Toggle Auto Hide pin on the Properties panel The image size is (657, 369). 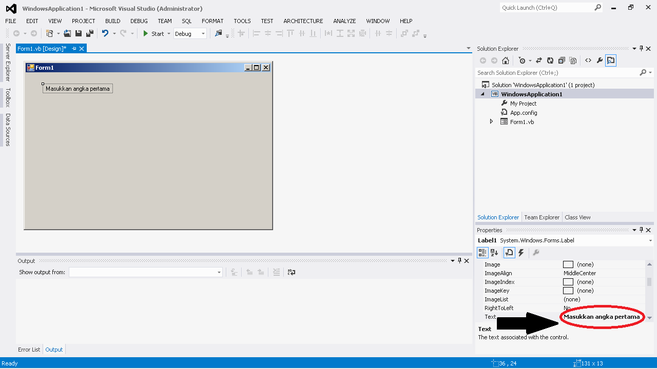(641, 230)
